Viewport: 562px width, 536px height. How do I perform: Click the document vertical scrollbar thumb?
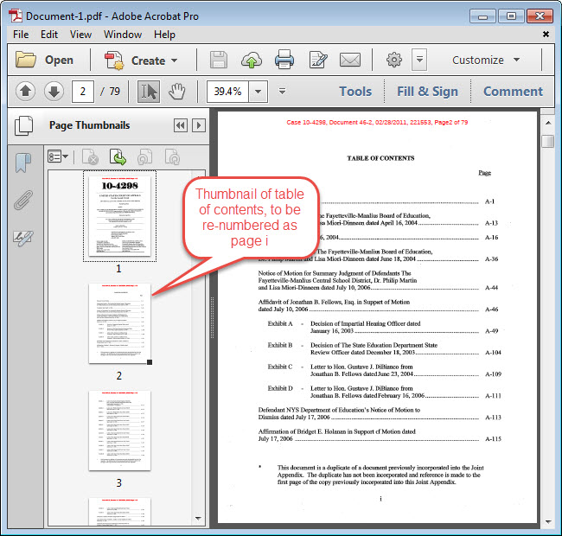tap(547, 142)
